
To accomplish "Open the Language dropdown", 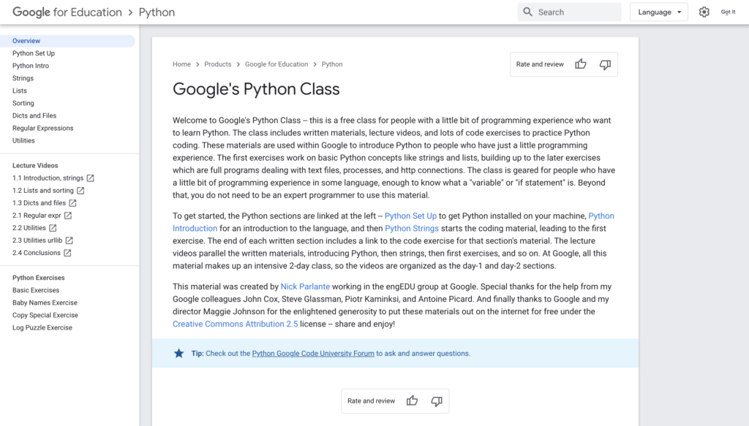I will coord(659,12).
